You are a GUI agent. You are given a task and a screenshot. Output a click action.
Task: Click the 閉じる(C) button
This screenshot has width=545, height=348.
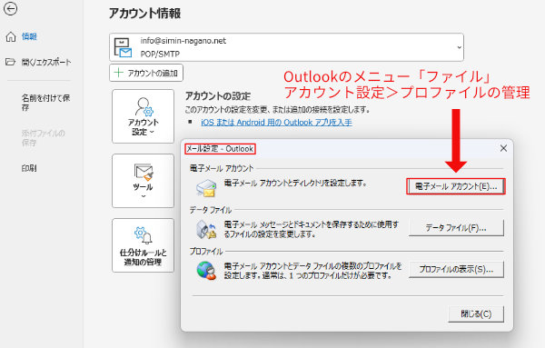point(476,314)
